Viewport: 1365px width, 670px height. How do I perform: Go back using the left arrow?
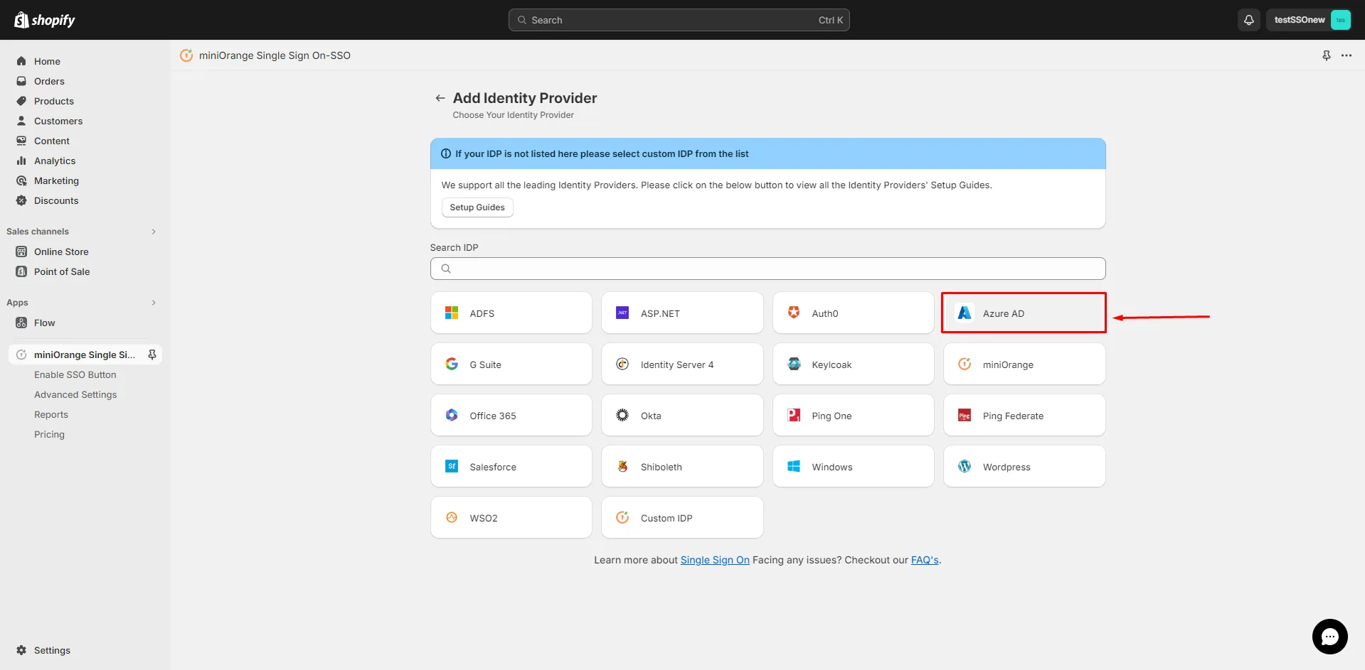coord(440,98)
